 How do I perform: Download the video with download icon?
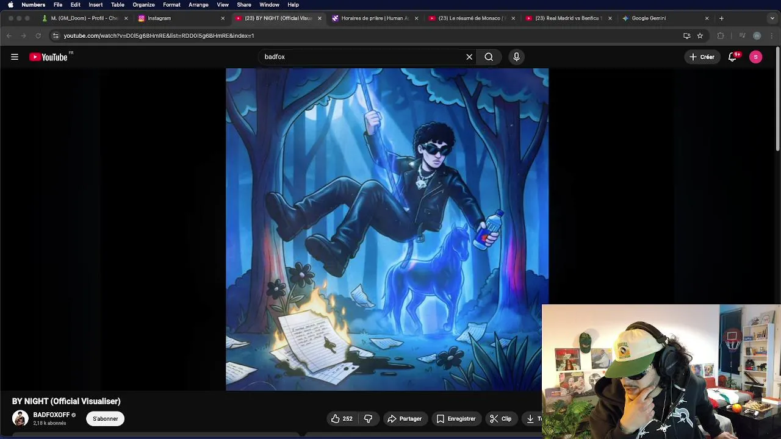point(531,419)
